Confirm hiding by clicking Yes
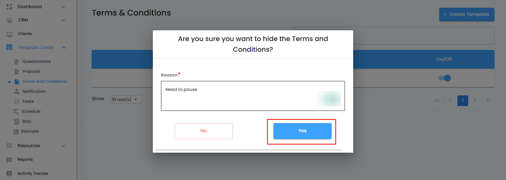Viewport: 506px width, 180px height. [302, 131]
